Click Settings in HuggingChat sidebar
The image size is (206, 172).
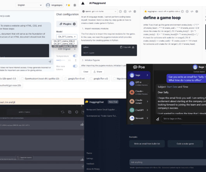pyautogui.click(x=90, y=158)
